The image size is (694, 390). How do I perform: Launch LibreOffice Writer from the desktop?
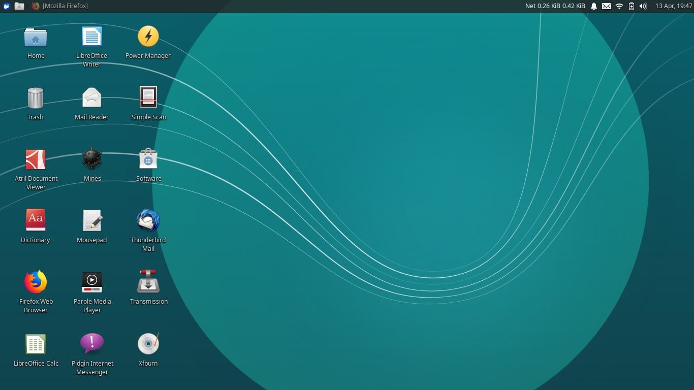[x=92, y=37]
